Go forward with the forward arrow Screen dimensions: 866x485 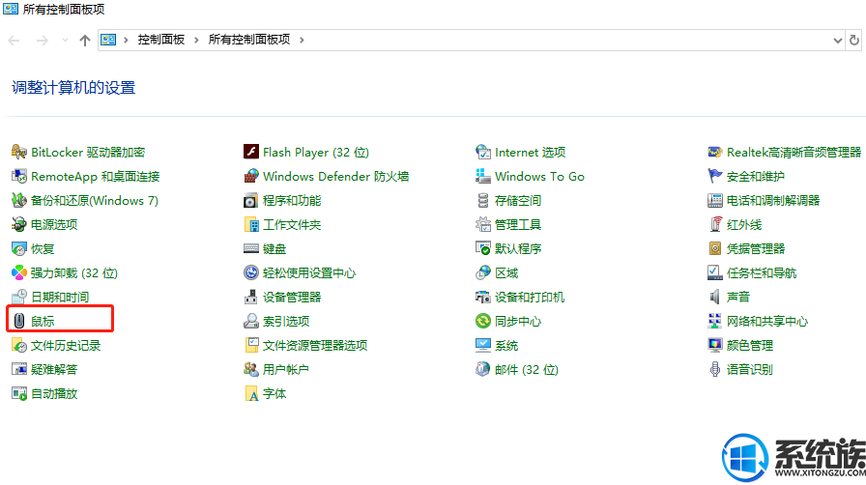42,41
